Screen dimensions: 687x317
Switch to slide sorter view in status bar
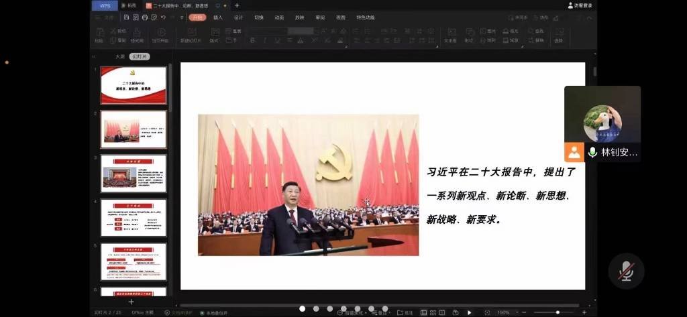point(433,312)
